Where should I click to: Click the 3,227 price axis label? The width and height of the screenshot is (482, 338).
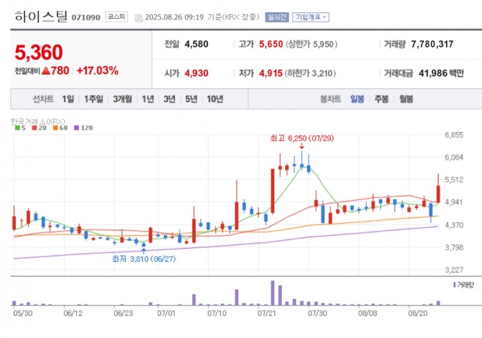coord(454,270)
